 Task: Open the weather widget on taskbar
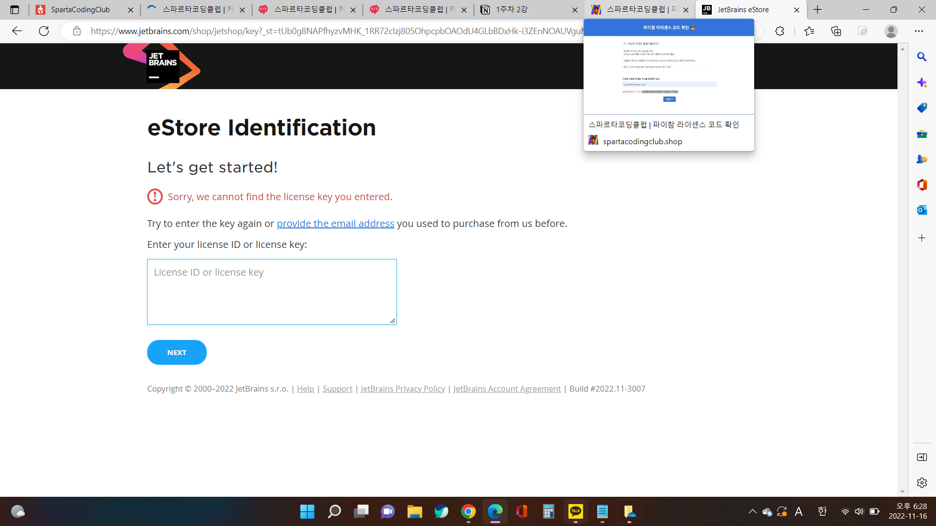coord(18,511)
